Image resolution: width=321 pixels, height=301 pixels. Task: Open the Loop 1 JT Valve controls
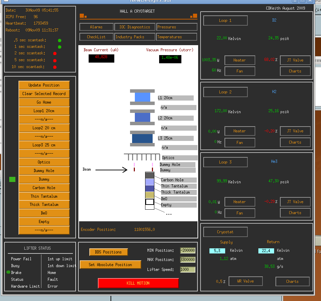(x=295, y=60)
